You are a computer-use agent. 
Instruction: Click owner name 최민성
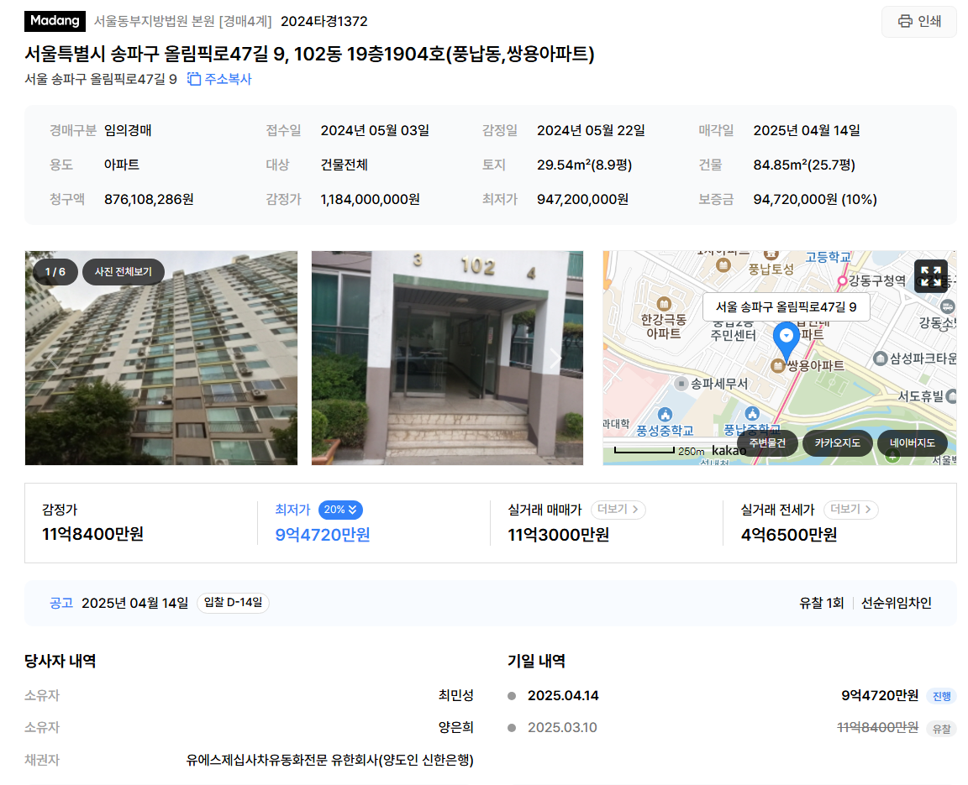455,695
